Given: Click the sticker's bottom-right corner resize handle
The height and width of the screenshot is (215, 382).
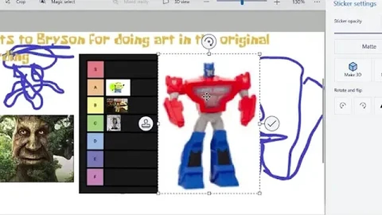Looking at the screenshot, I should (259, 193).
